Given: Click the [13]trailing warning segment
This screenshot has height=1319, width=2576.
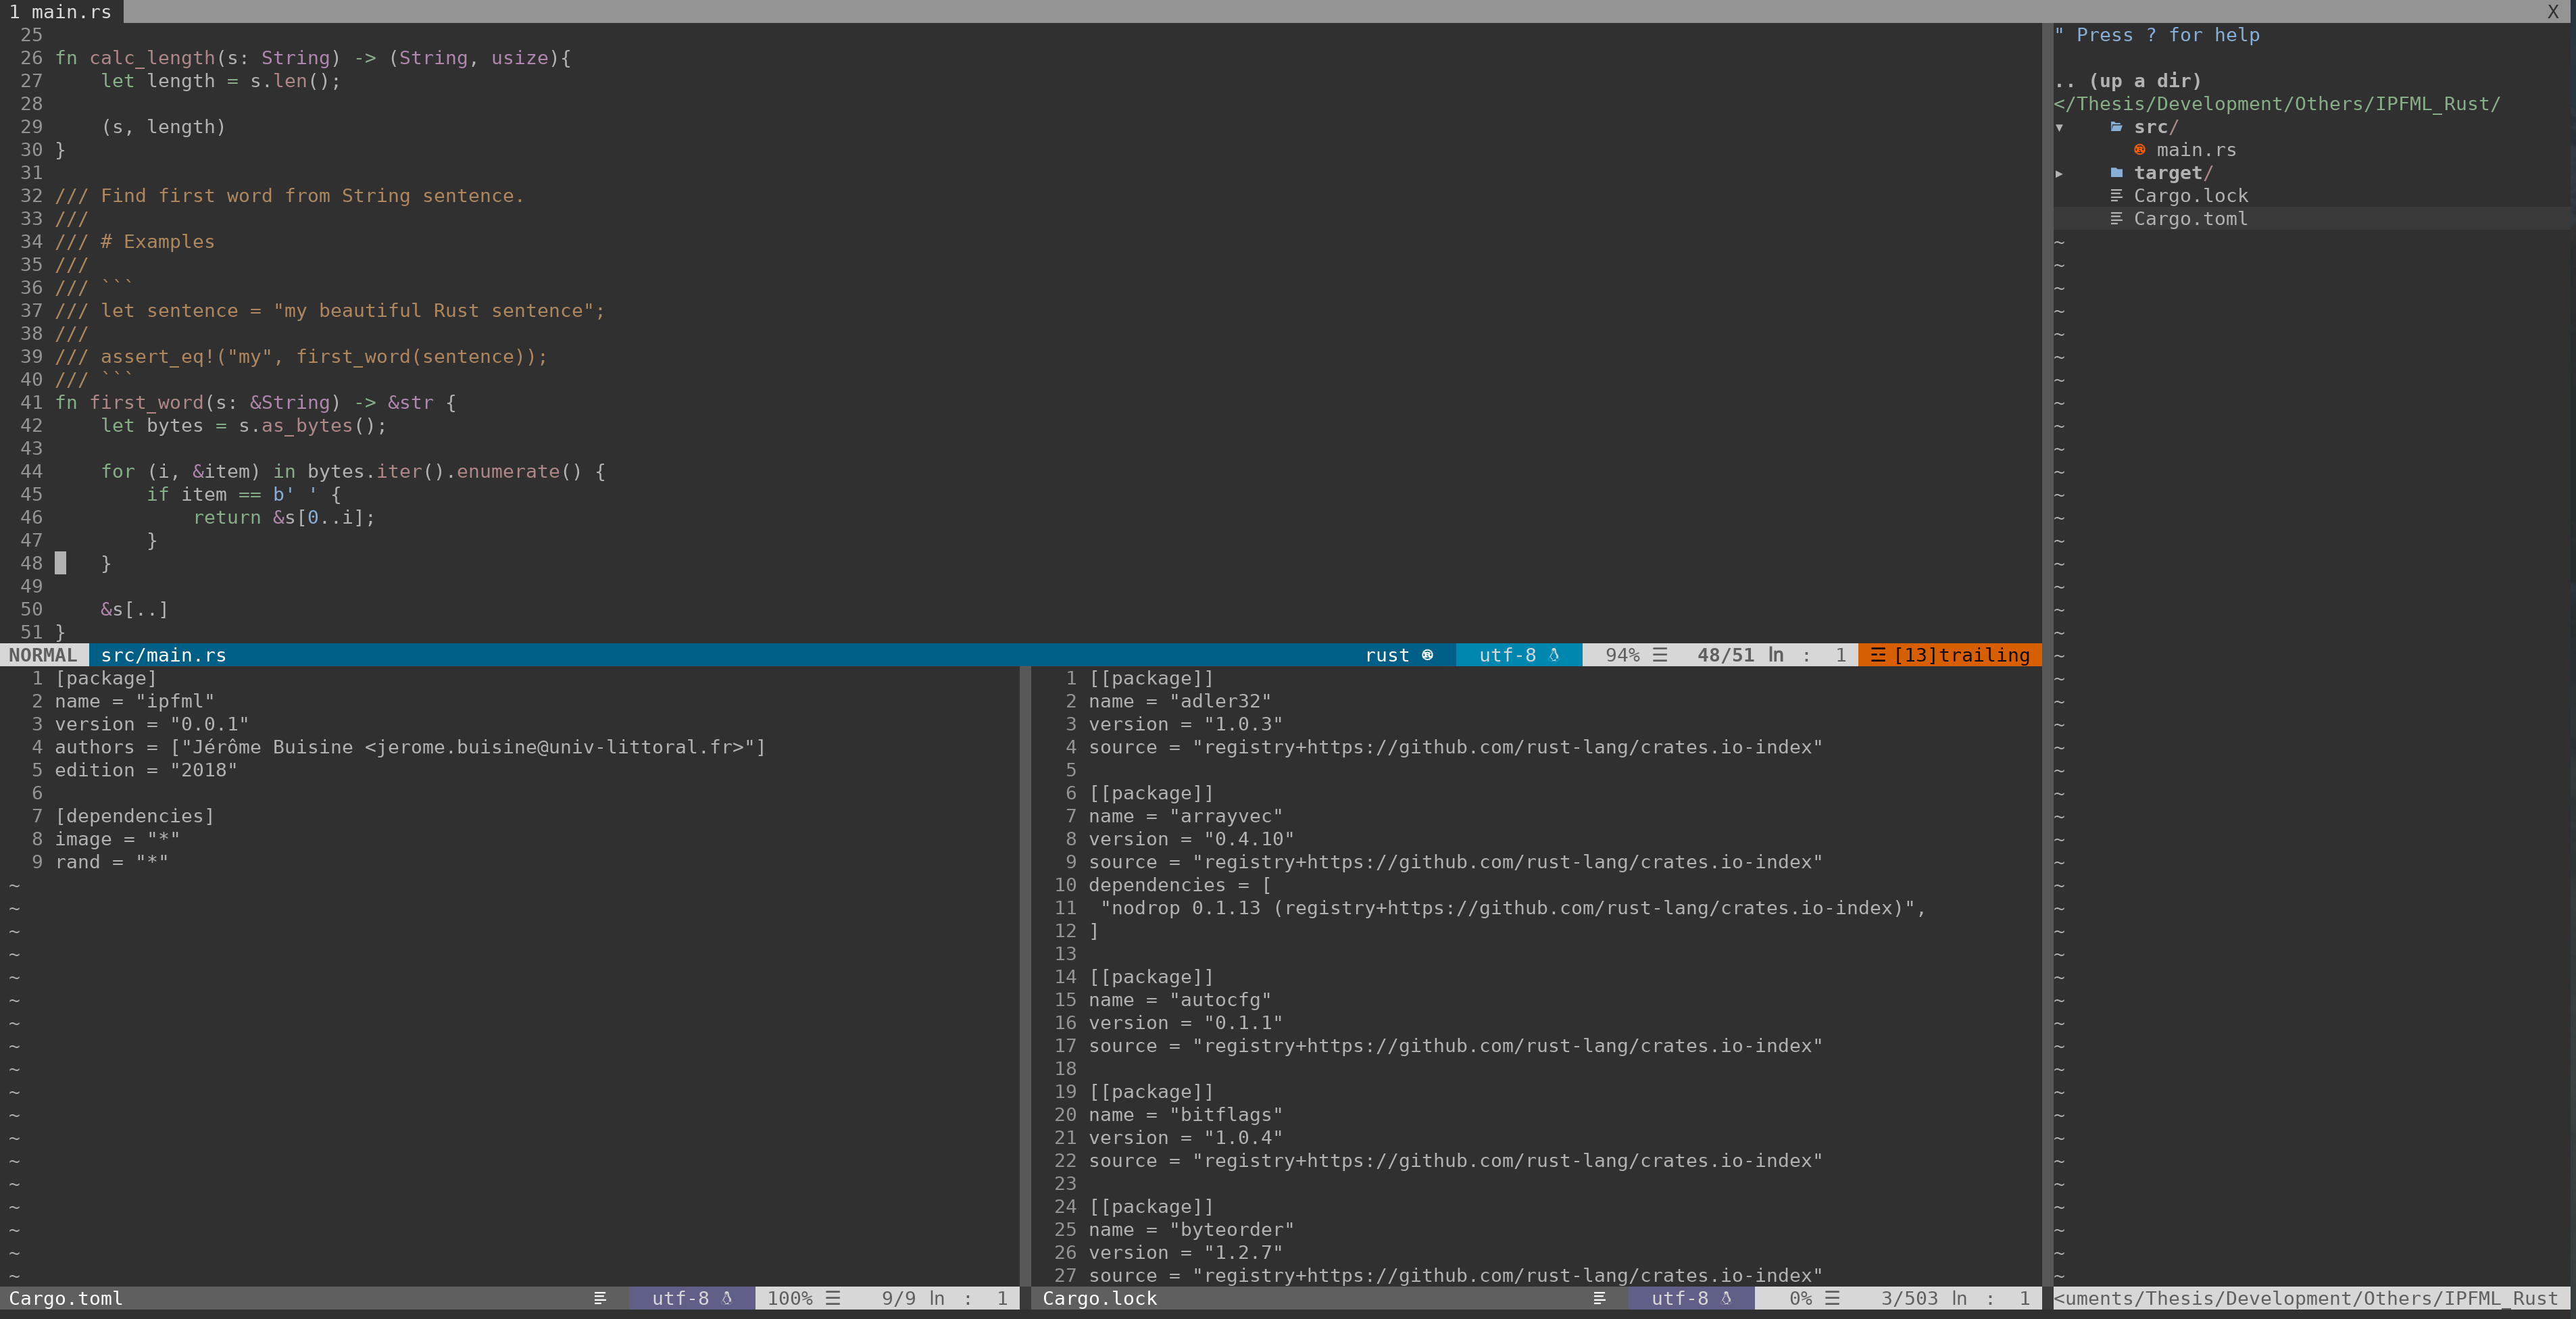Looking at the screenshot, I should [1961, 655].
